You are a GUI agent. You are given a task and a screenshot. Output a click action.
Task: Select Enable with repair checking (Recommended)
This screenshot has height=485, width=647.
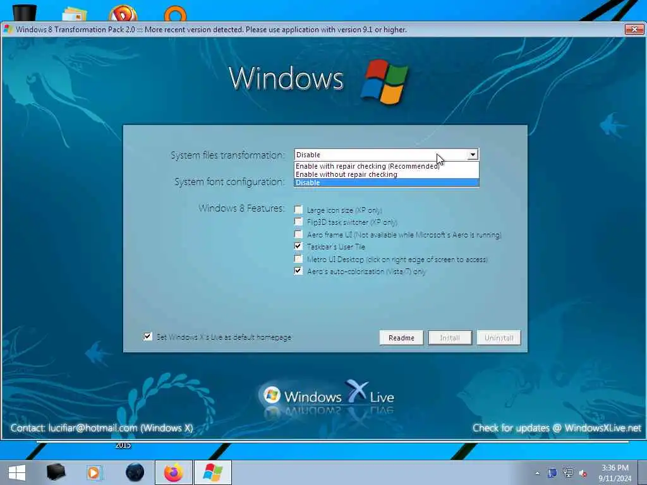pyautogui.click(x=387, y=166)
